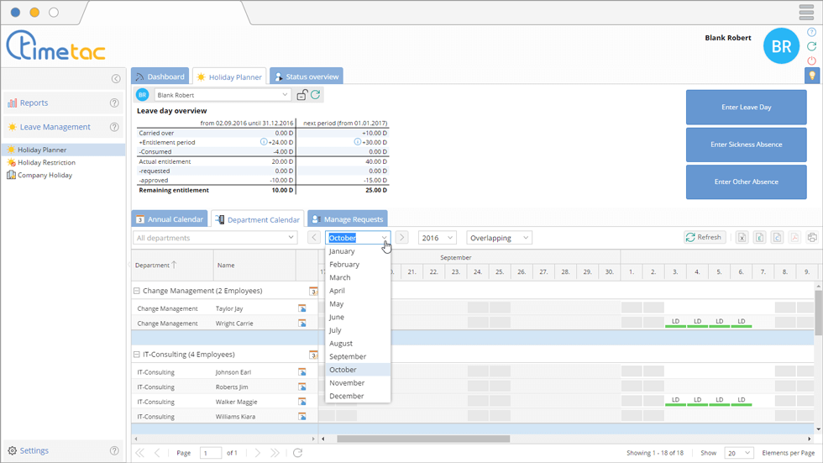This screenshot has height=463, width=823.
Task: Open the year 2016 dropdown
Action: (437, 238)
